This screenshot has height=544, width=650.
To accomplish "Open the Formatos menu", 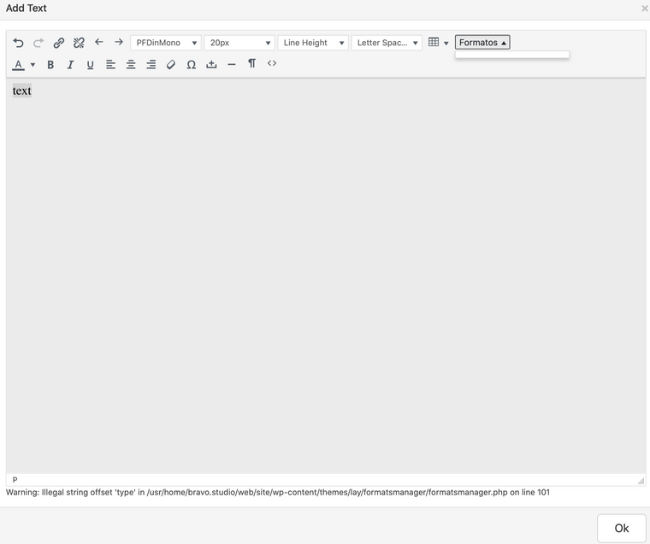I will coord(482,42).
